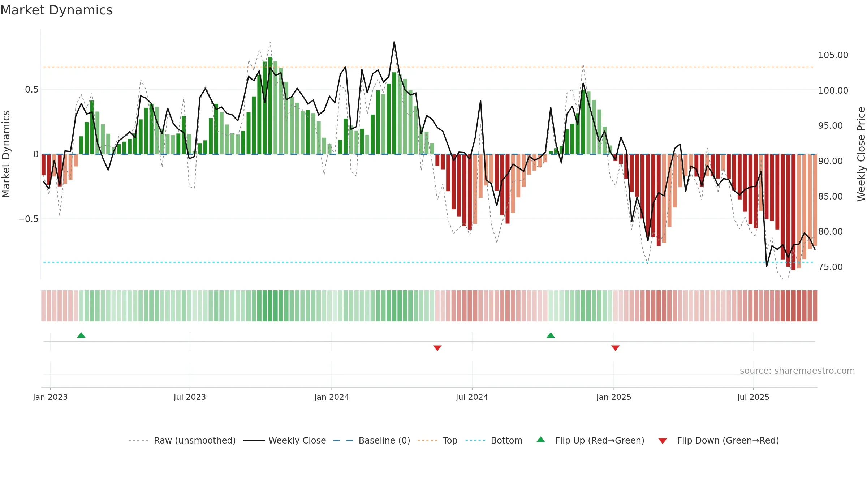This screenshot has width=867, height=488.
Task: Click the green Flip Up legend triangle icon
Action: 541,440
